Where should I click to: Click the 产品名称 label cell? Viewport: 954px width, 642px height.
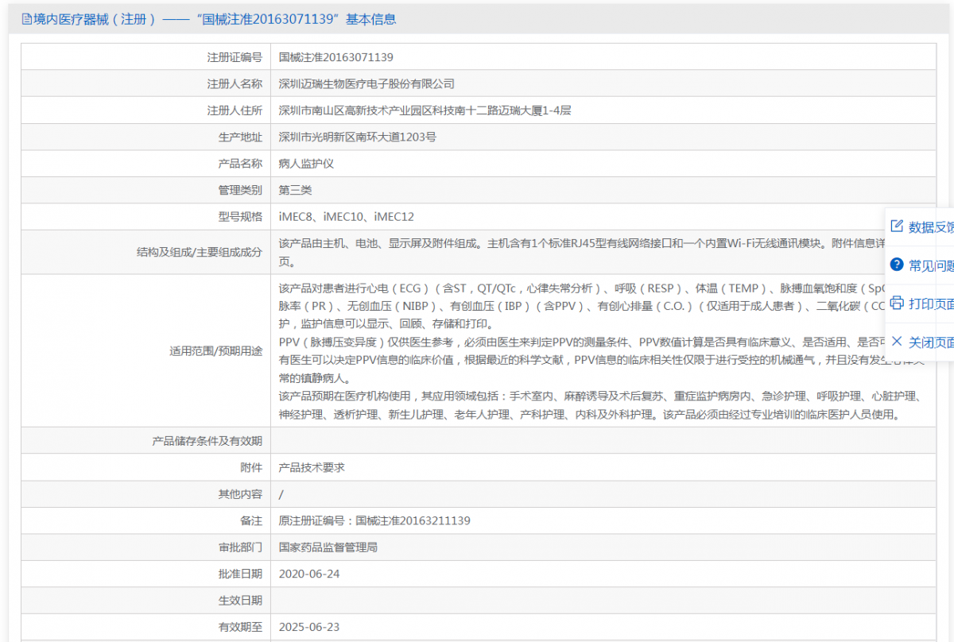tap(145, 164)
